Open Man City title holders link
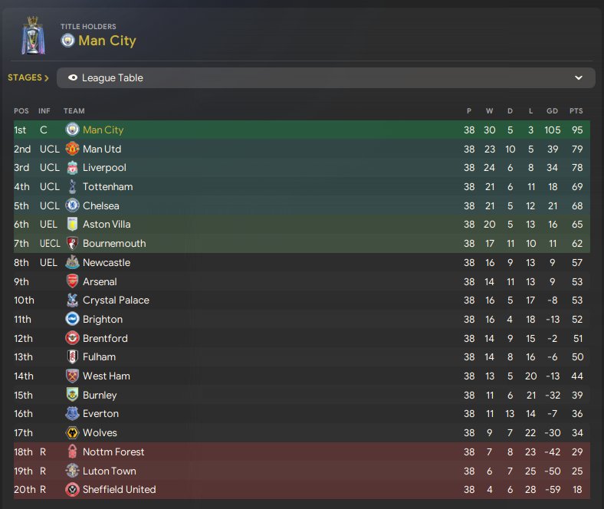The image size is (604, 509). click(x=107, y=41)
